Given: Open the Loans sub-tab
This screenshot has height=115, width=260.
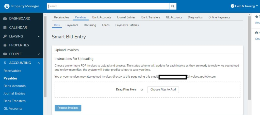Looking at the screenshot, I should tap(106, 25).
